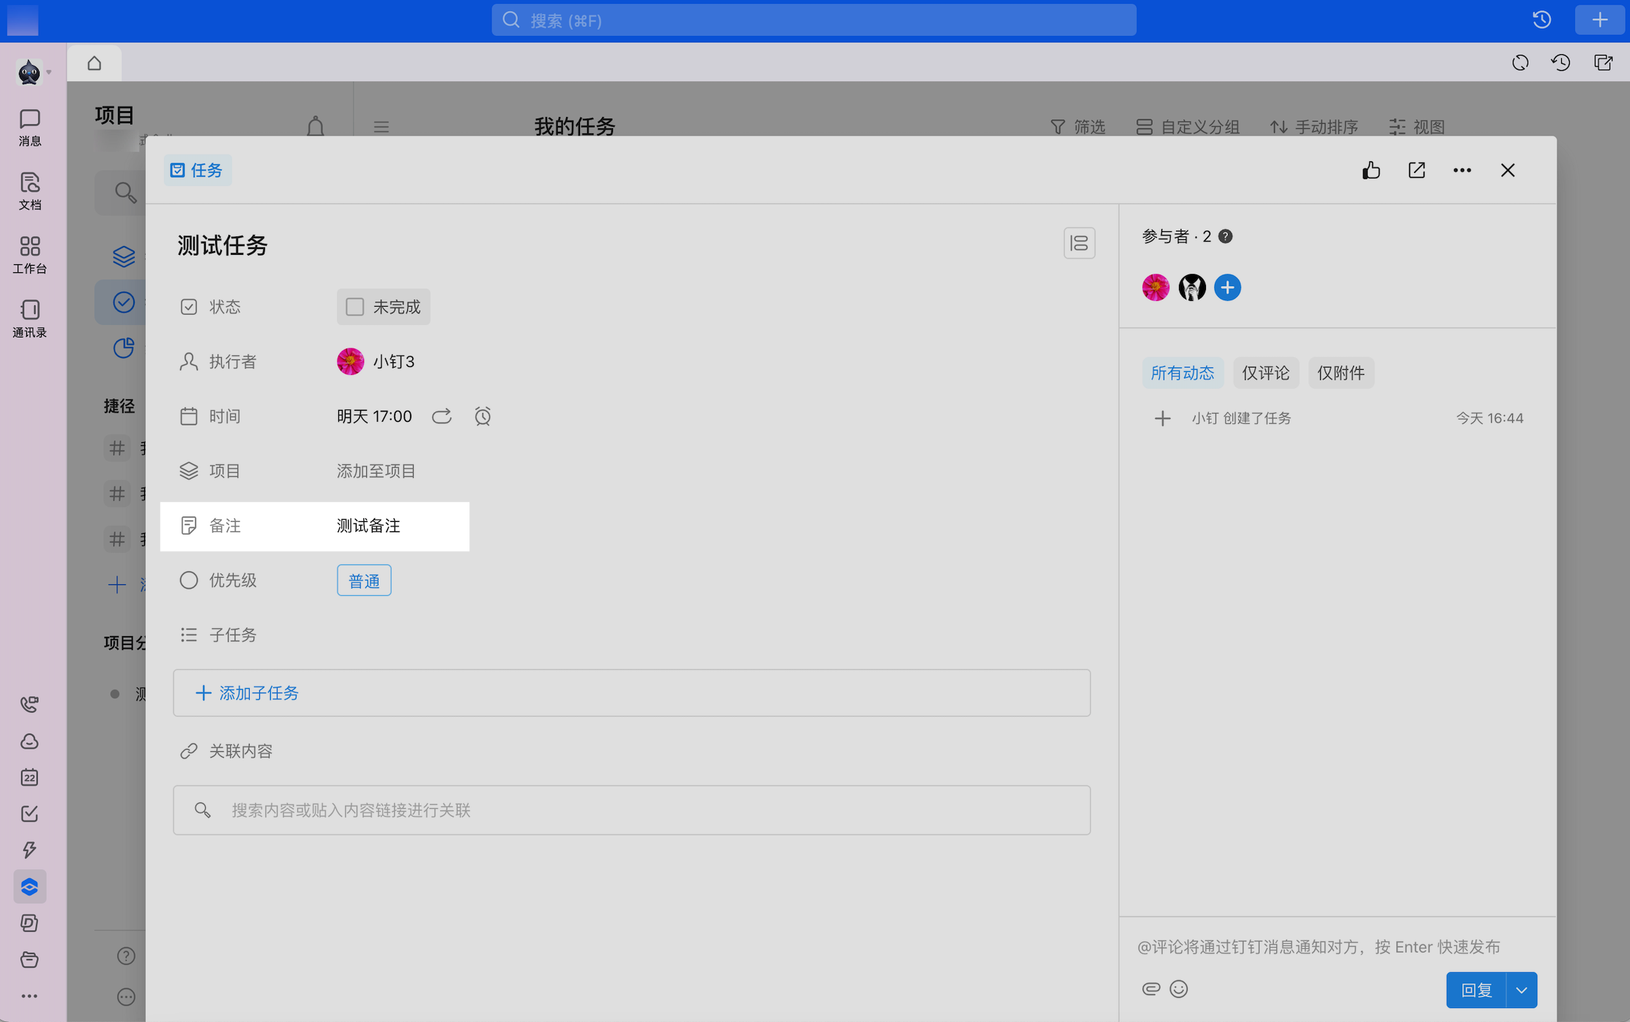The image size is (1630, 1022).
Task: Click 添加至项目 link
Action: click(376, 471)
